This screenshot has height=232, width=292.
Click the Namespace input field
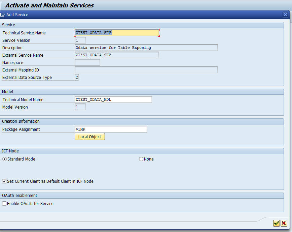[87, 62]
